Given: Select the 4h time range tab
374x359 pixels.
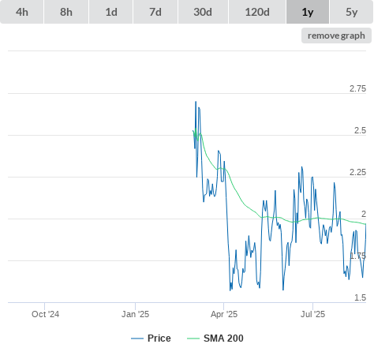Looking at the screenshot, I should (x=22, y=12).
